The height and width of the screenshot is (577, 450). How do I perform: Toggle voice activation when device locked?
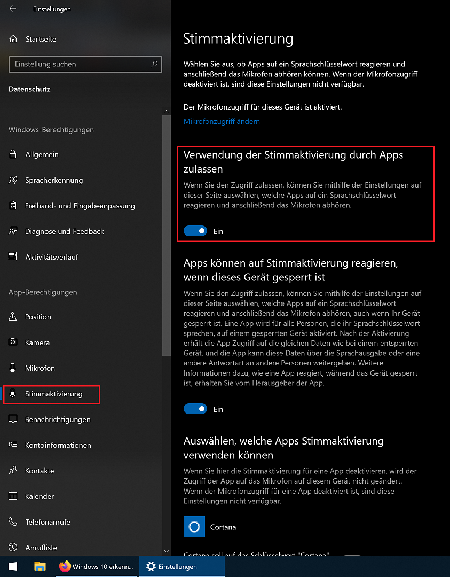click(195, 409)
